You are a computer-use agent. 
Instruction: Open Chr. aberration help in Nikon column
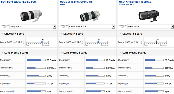[x=131, y=91]
